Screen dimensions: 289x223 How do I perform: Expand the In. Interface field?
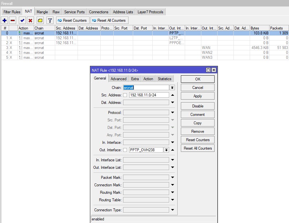coord(172,142)
